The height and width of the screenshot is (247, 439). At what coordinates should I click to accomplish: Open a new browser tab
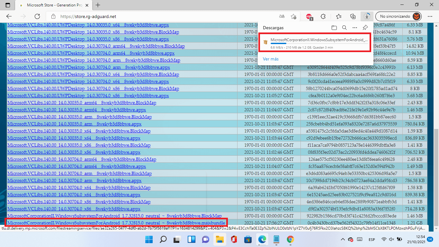click(98, 5)
